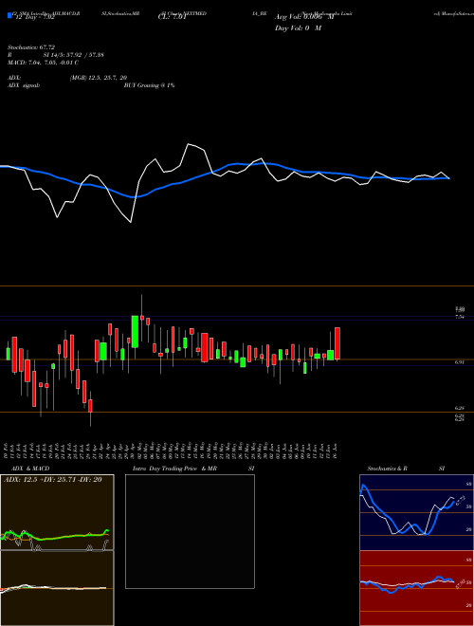
Task: Click the 6.91 price axis label
Action: click(460, 362)
